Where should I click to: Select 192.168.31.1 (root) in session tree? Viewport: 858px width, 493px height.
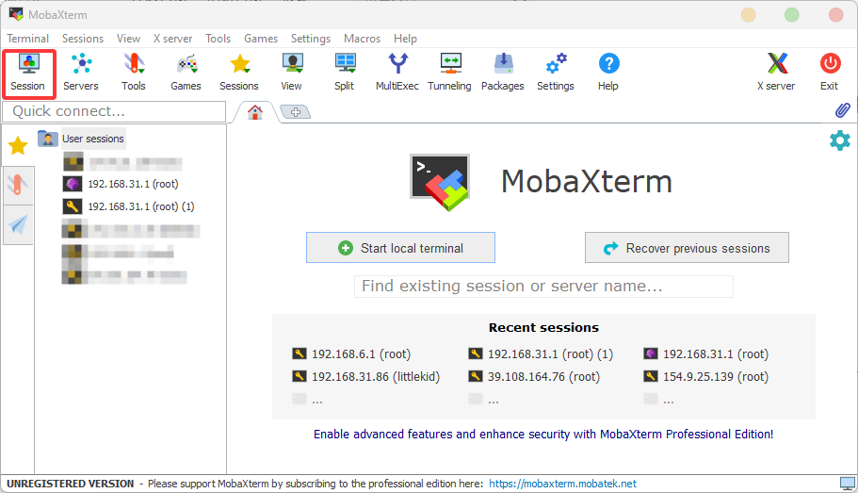[x=121, y=184]
